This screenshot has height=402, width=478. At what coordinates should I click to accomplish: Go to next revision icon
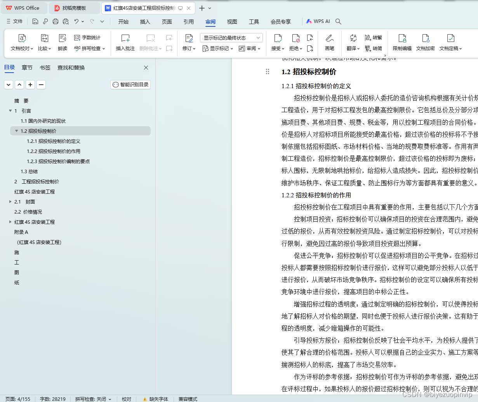coord(310,49)
